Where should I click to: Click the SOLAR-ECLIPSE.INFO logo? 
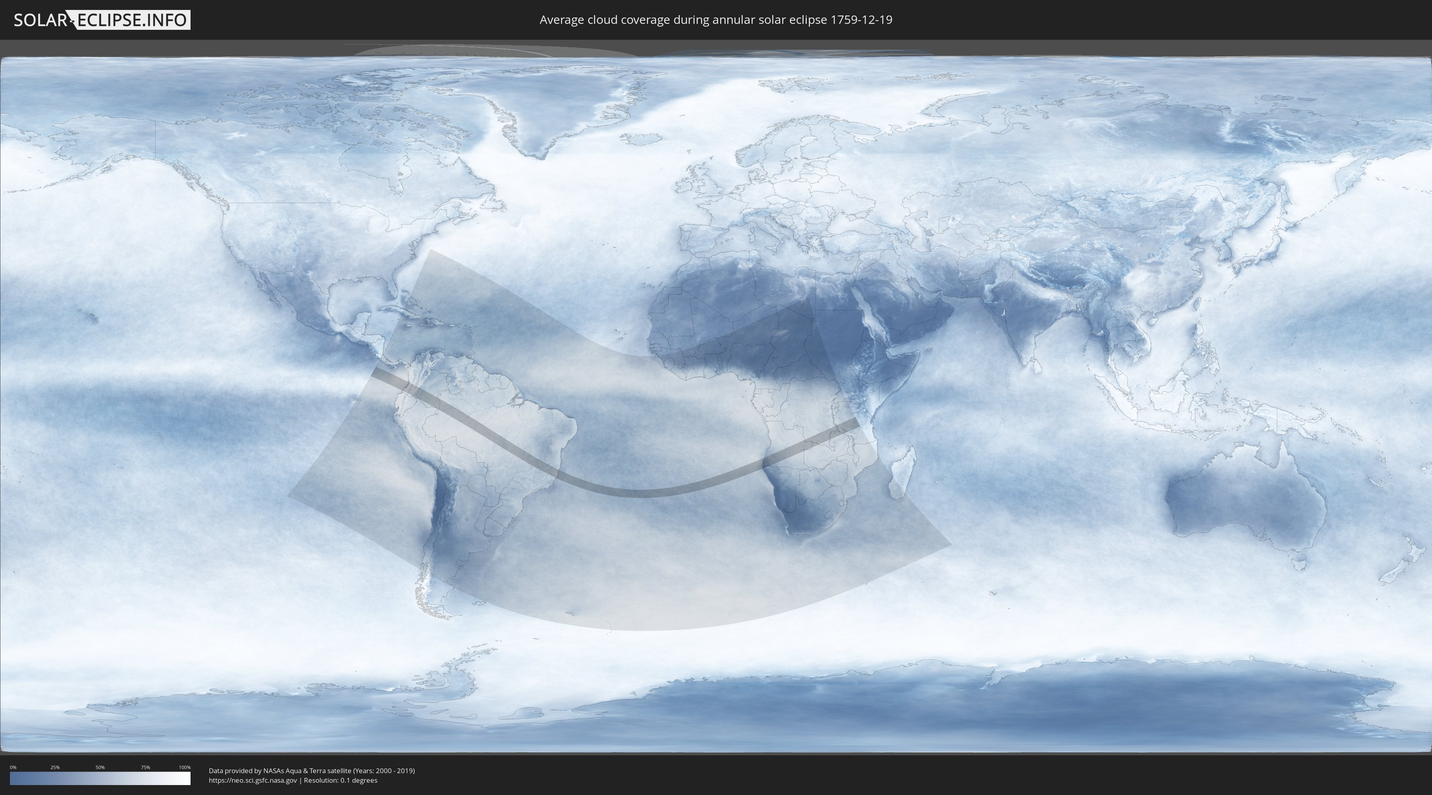coord(102,20)
